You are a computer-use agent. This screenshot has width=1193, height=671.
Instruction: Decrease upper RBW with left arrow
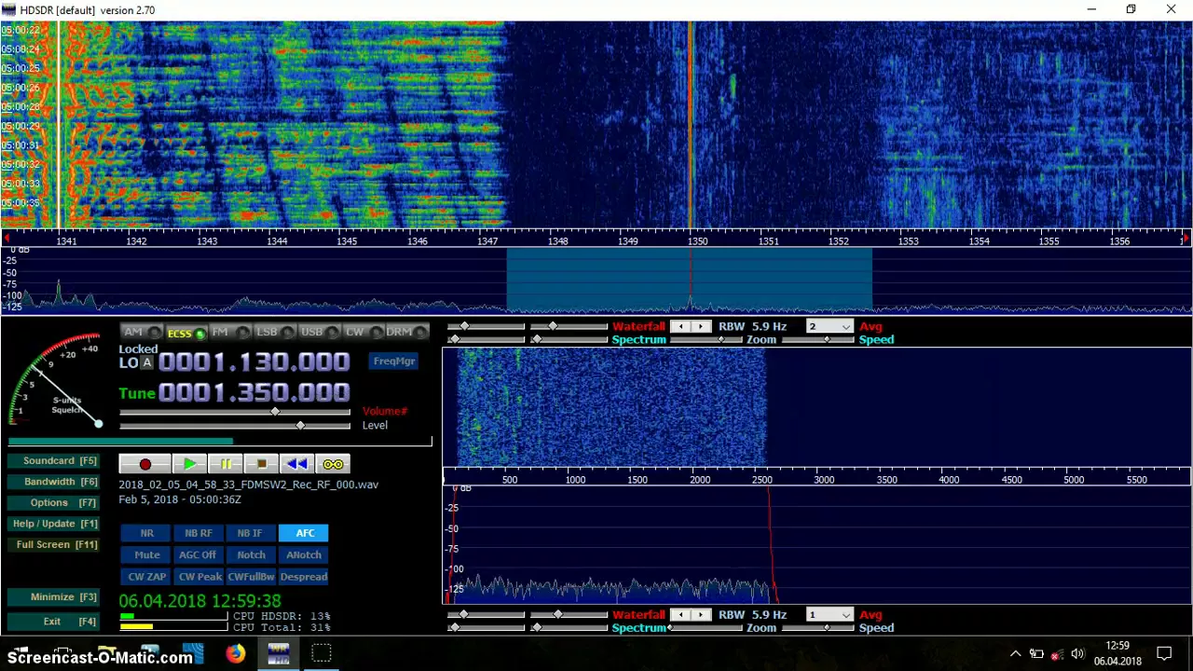[x=681, y=326]
